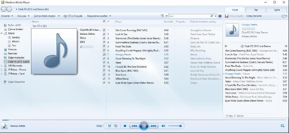Open search options dropdown arrow
The width and height of the screenshot is (289, 133).
(x=216, y=16)
